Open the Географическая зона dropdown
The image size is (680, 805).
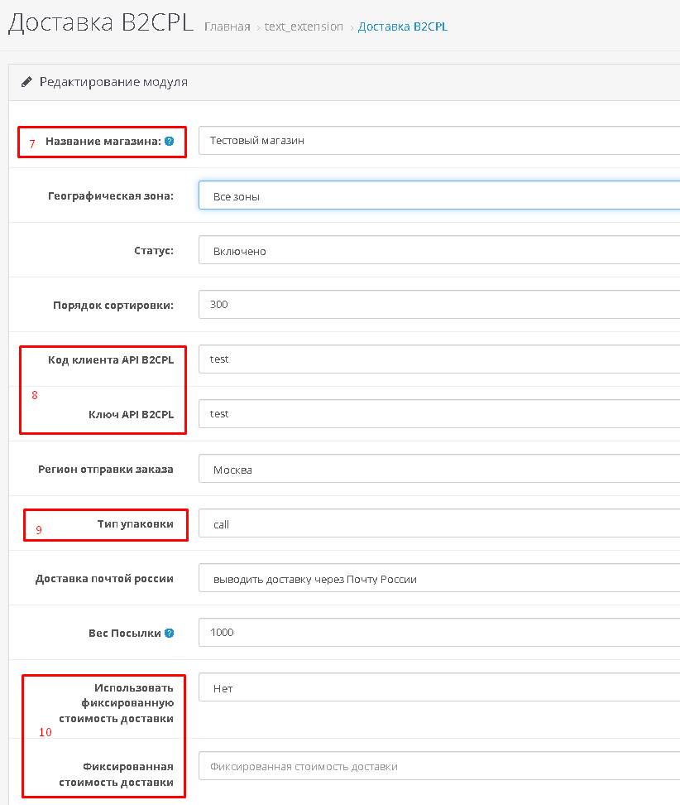pos(439,195)
